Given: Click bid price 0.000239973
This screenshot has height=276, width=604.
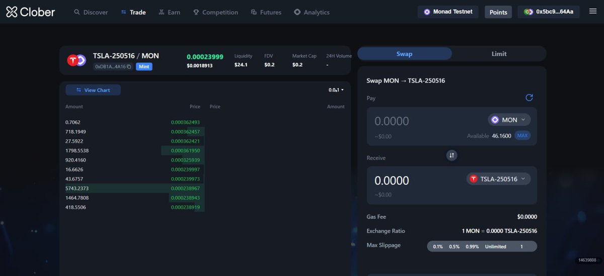Looking at the screenshot, I should coord(185,179).
